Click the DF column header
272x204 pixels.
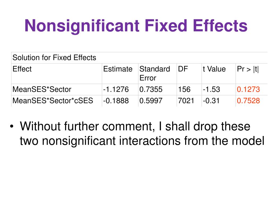(183, 69)
